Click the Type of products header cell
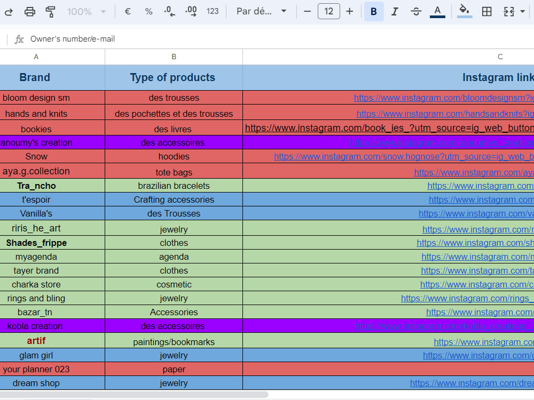 tap(174, 77)
